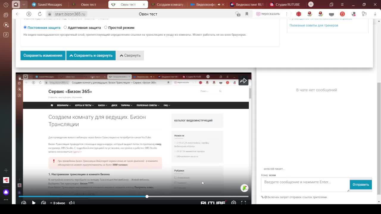Skip the video forward 10 seconds
The image size is (381, 214).
click(x=43, y=203)
